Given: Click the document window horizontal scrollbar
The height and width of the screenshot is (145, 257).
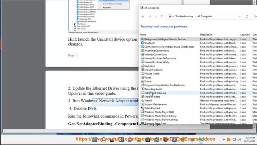Looking at the screenshot, I should pyautogui.click(x=128, y=131).
